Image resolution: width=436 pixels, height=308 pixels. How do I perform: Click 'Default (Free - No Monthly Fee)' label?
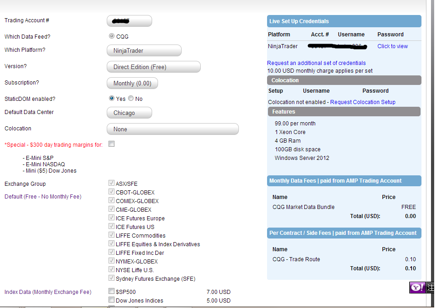click(43, 197)
